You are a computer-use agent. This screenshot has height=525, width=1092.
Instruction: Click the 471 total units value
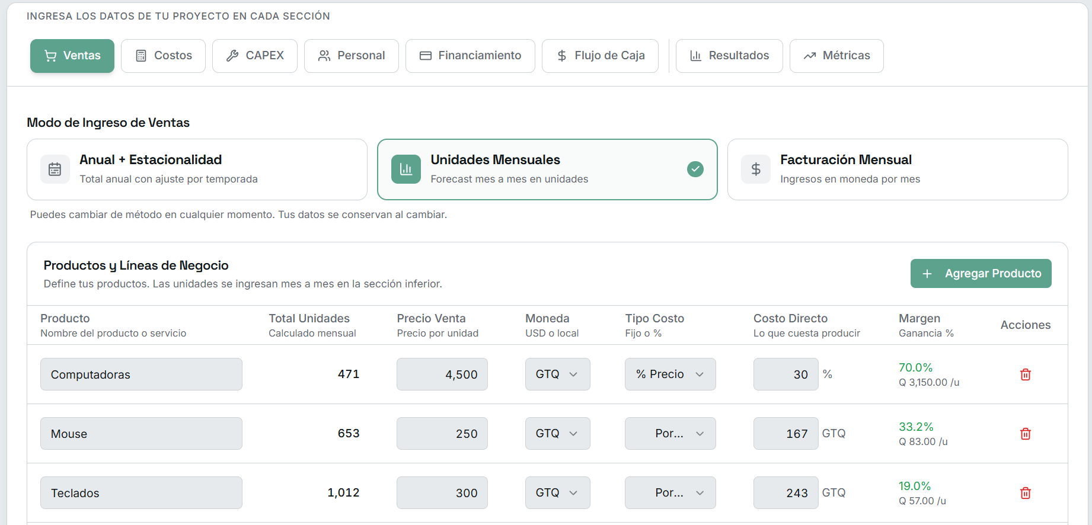coord(349,374)
